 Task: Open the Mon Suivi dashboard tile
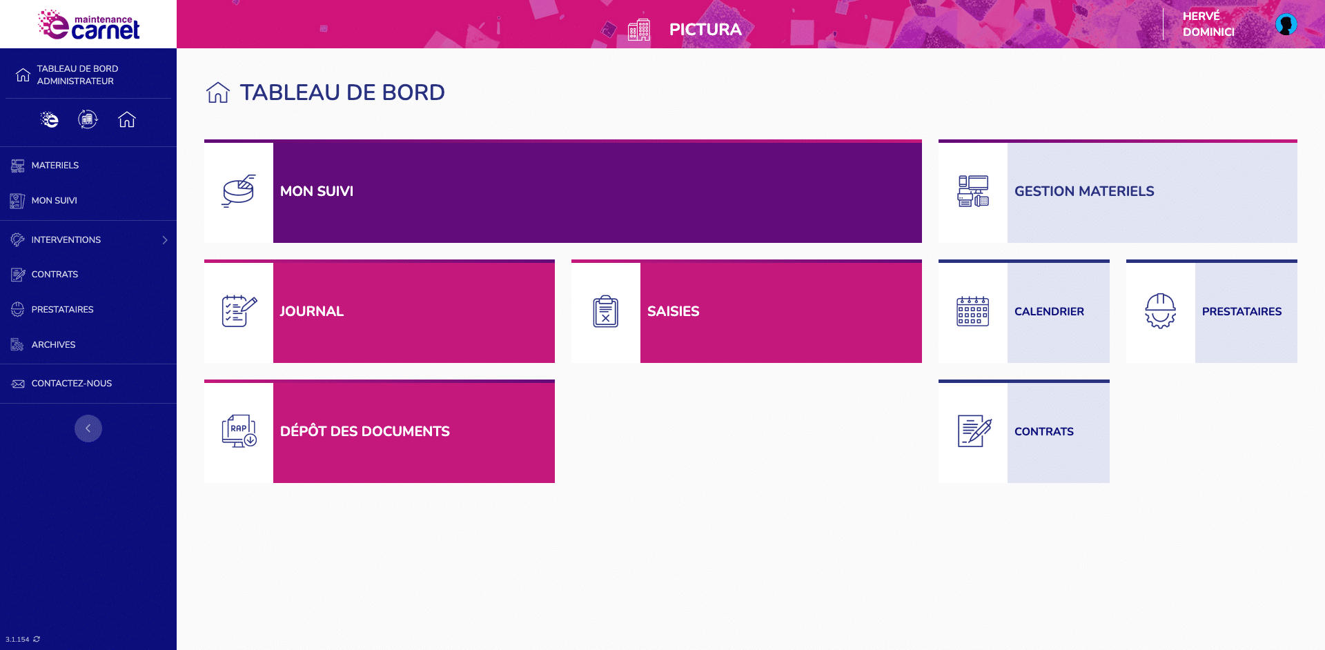(563, 191)
